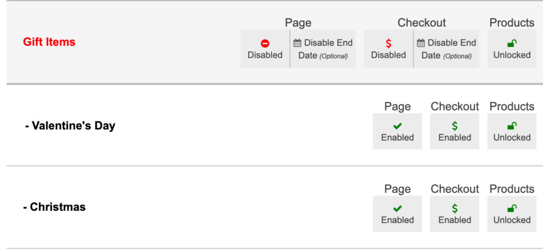Select the Christmas subcategory row label

(55, 207)
